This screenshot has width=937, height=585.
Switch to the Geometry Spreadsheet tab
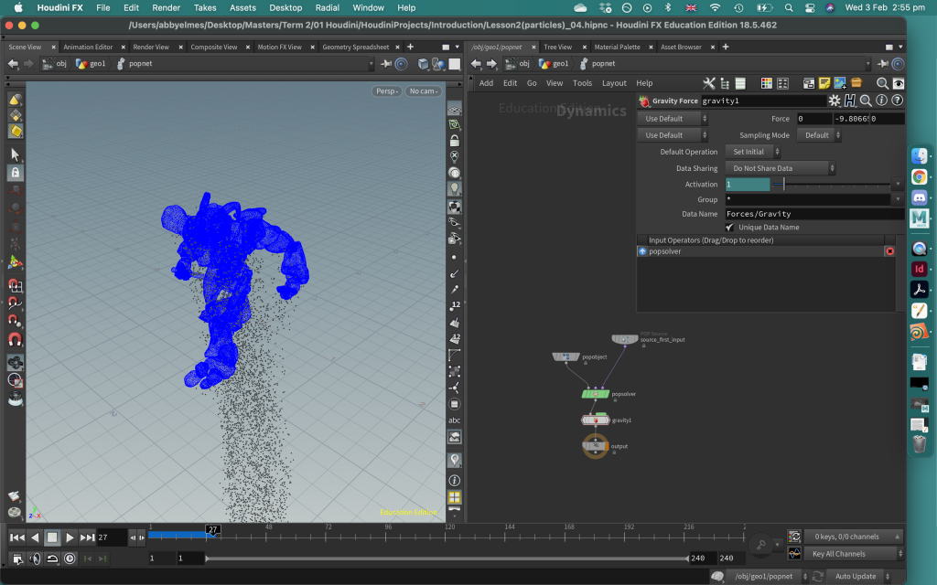tap(355, 47)
